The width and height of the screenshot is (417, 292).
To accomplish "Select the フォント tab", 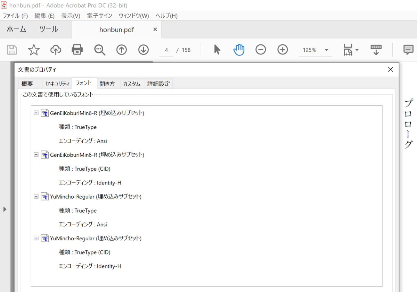I will point(83,83).
